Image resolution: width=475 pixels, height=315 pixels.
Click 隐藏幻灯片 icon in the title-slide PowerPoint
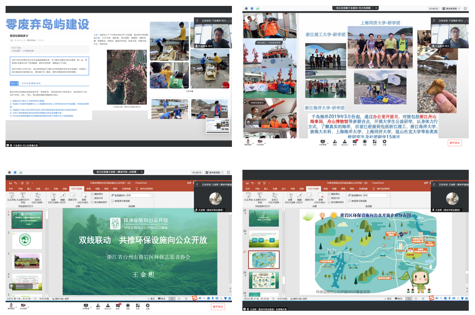click(62, 195)
